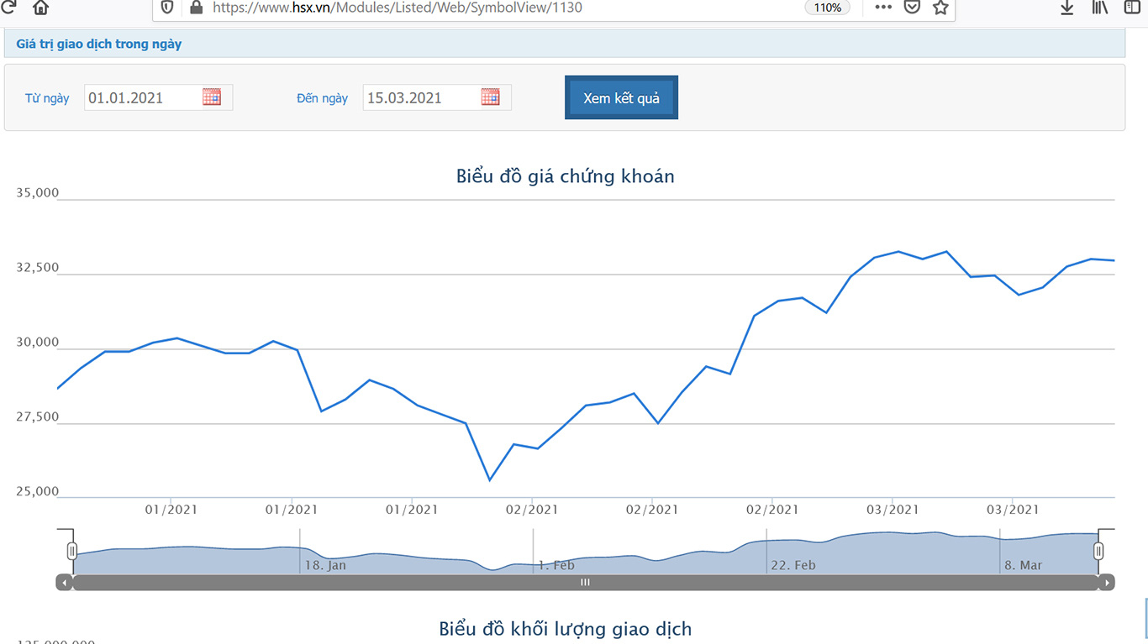Go to the browser home page icon
The height and width of the screenshot is (644, 1148).
tap(40, 8)
